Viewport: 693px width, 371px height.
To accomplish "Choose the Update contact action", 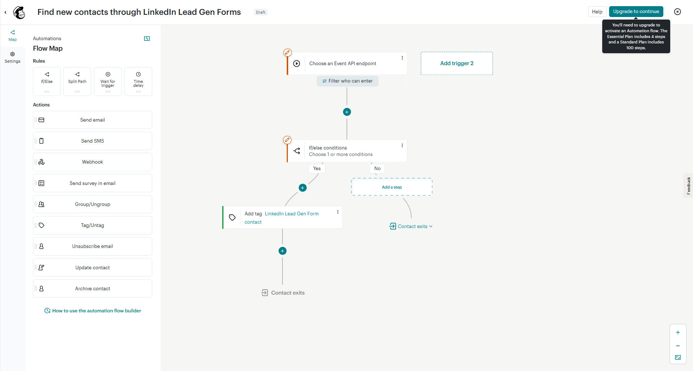I will pyautogui.click(x=93, y=267).
